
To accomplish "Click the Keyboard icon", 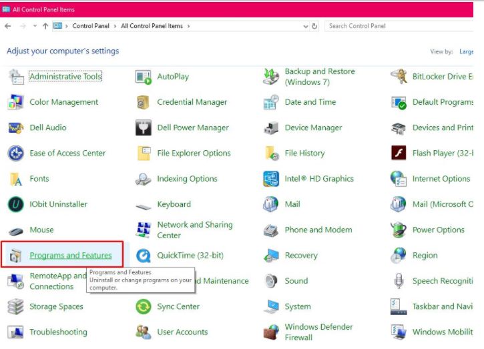I will [x=144, y=206].
